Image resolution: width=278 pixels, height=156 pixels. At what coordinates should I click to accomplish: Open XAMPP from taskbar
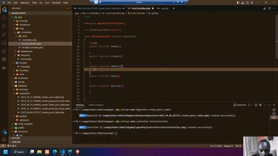click(x=47, y=152)
